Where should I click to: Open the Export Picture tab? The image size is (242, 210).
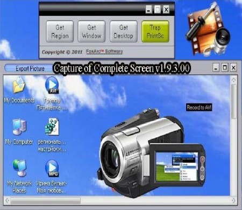click(30, 68)
